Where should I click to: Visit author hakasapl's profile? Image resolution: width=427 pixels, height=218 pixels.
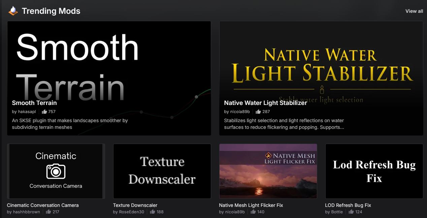pyautogui.click(x=27, y=112)
